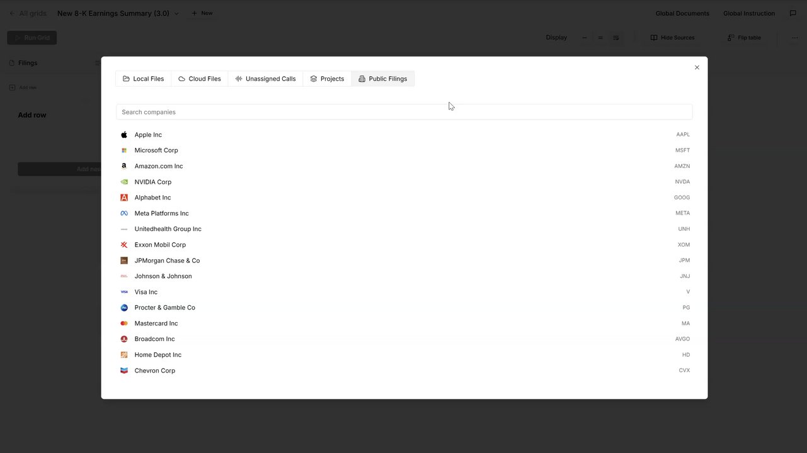Image resolution: width=807 pixels, height=453 pixels.
Task: Click the Broadcom logo icon
Action: [x=124, y=339]
